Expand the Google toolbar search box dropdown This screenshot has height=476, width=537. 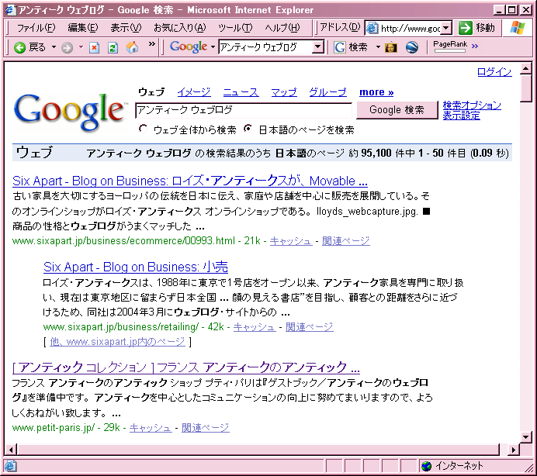[x=318, y=47]
